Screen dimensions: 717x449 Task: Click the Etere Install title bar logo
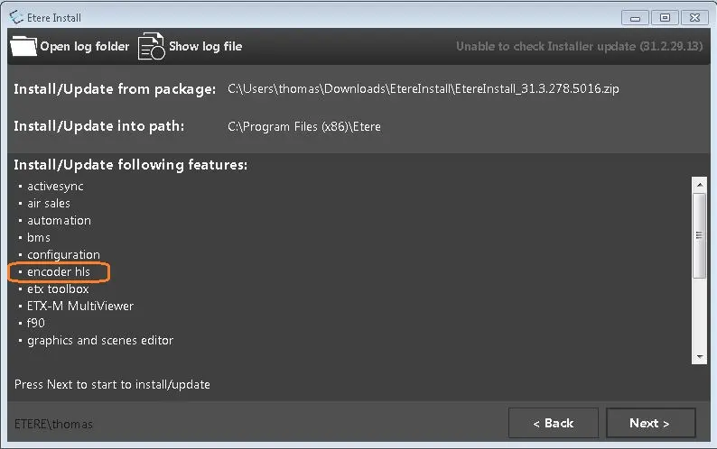pyautogui.click(x=14, y=16)
